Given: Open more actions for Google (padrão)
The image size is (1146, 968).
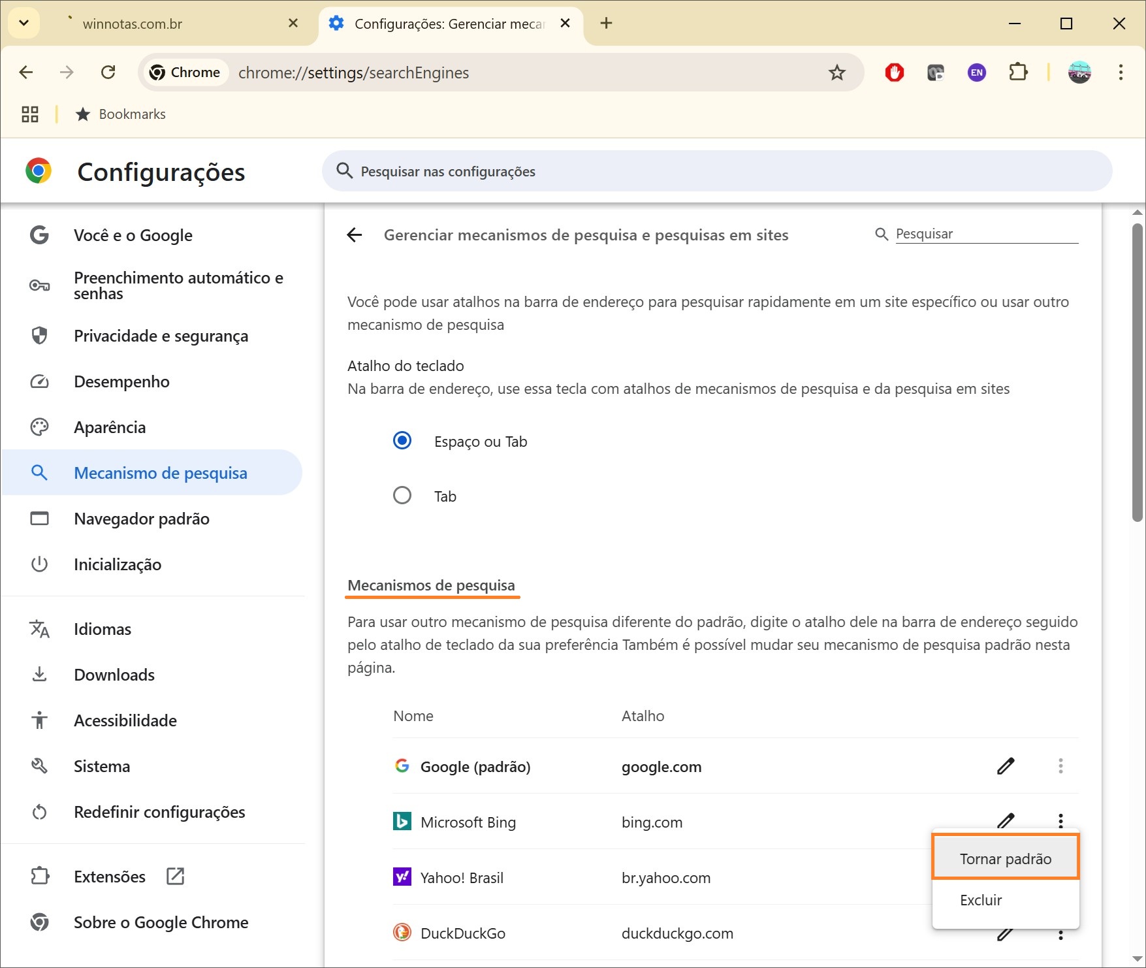Looking at the screenshot, I should point(1060,766).
